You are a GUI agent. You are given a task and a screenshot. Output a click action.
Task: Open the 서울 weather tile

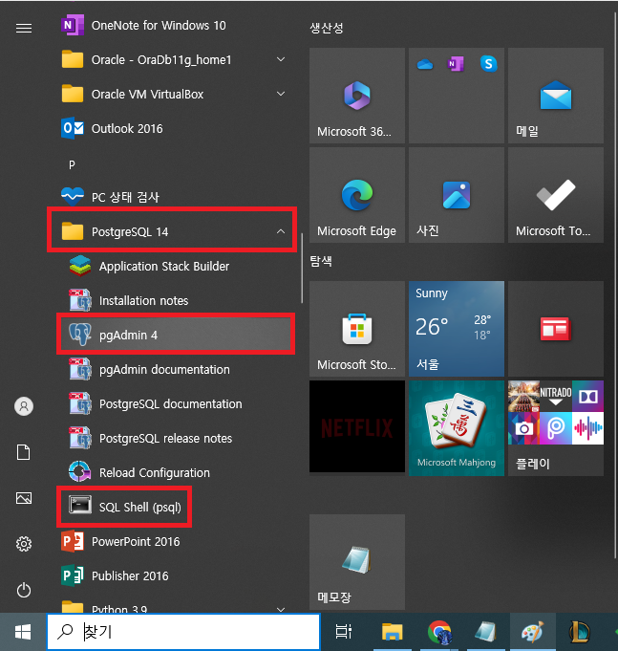pyautogui.click(x=457, y=329)
